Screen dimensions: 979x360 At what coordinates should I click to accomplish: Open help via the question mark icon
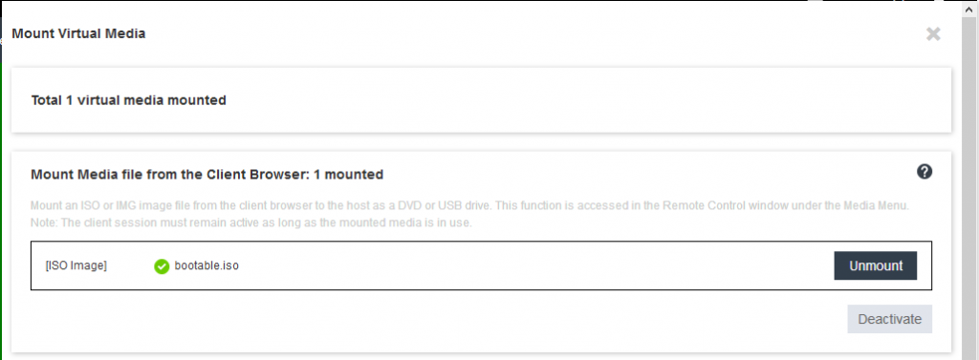coord(925,172)
